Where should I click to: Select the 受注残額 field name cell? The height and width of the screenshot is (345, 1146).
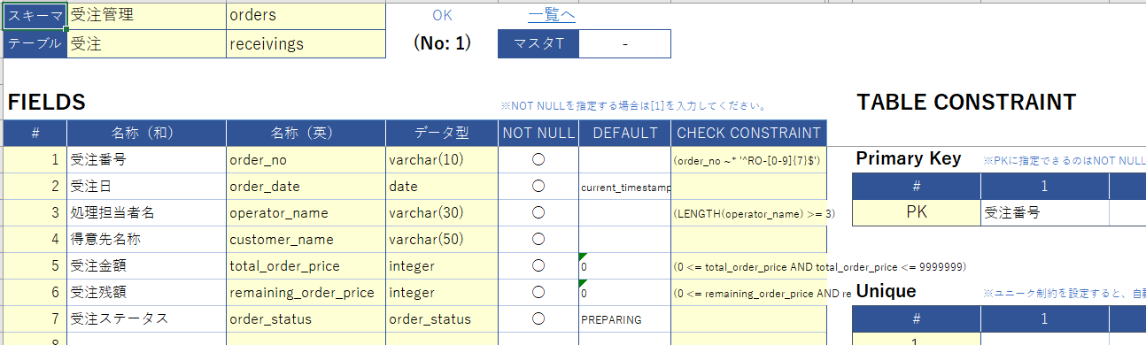click(x=146, y=293)
